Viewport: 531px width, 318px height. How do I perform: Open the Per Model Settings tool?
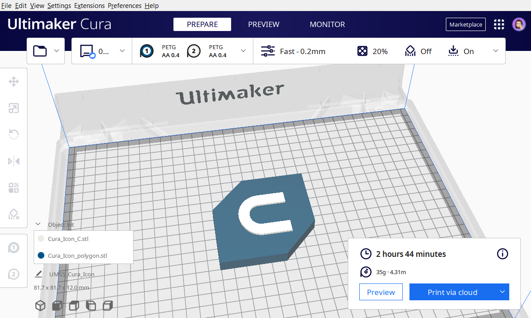(14, 188)
